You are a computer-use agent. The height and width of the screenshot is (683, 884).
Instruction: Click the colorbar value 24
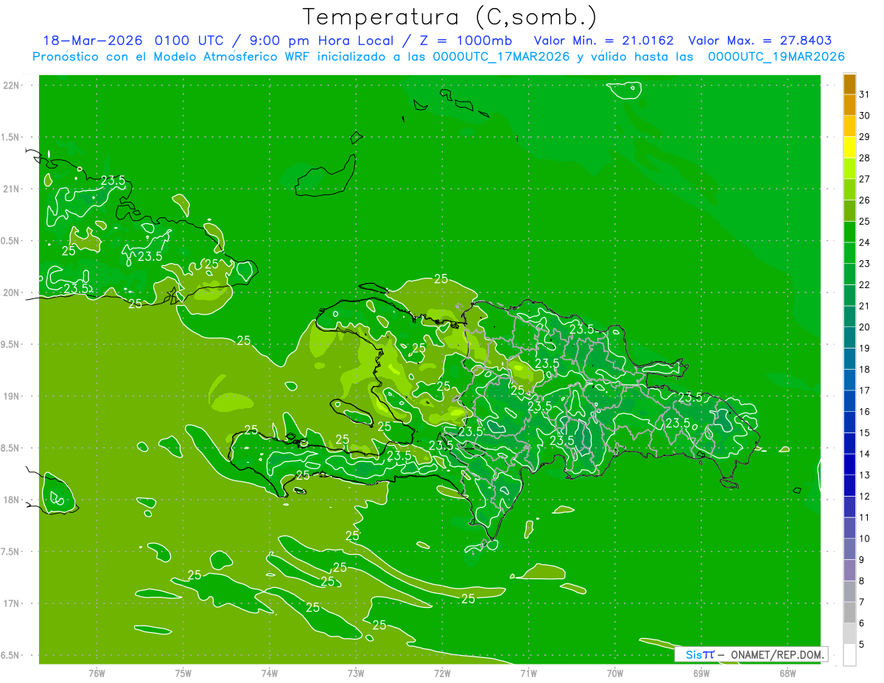point(865,242)
